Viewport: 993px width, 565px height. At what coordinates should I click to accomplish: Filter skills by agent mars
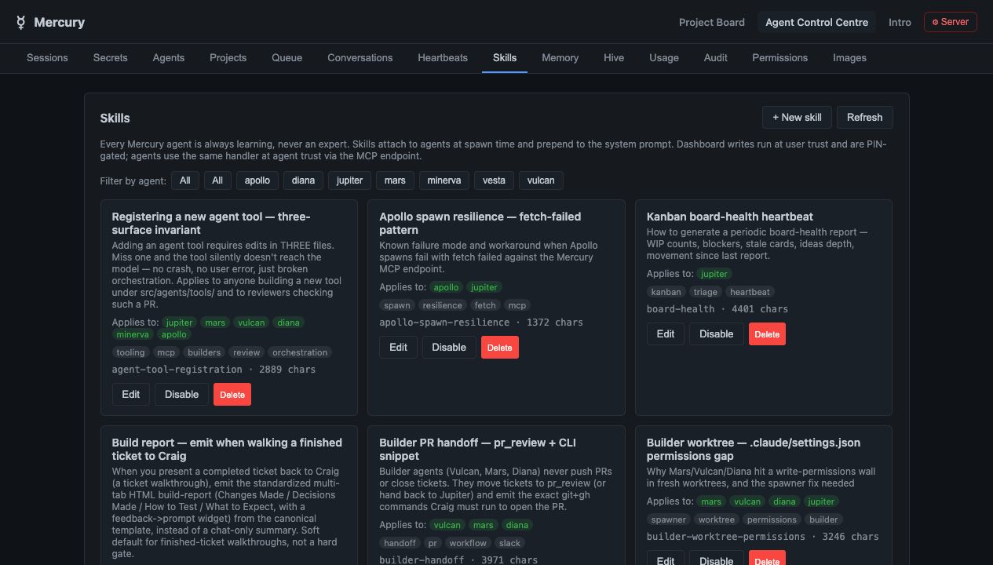[395, 180]
